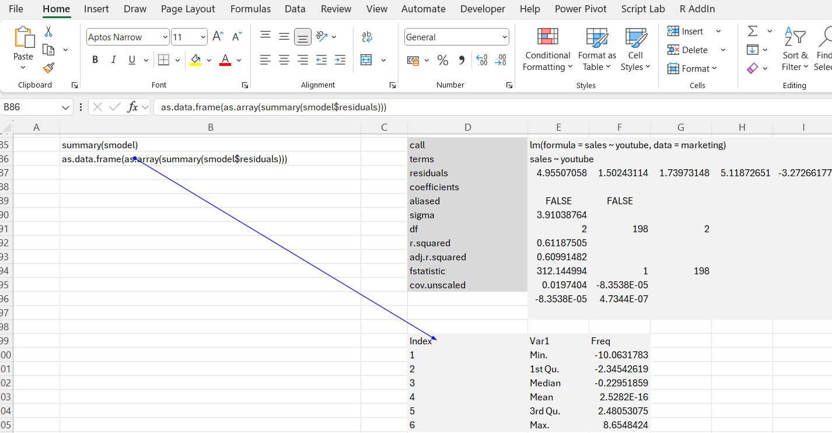
Task: Activate the Format Painter brush
Action: (x=48, y=68)
